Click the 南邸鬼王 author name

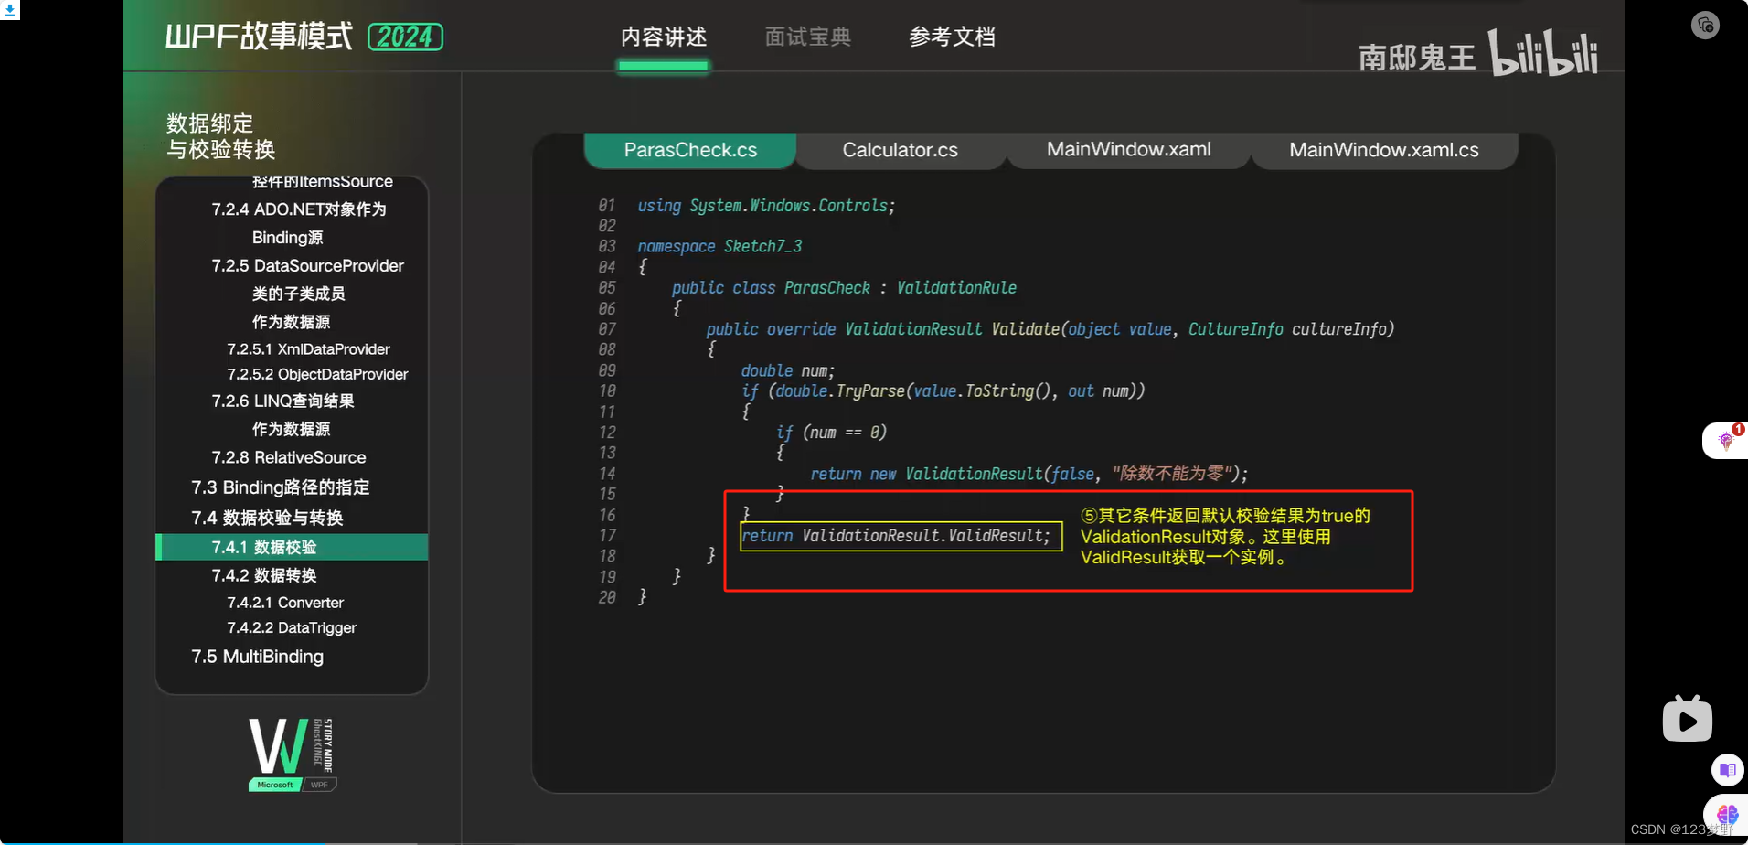click(1417, 58)
